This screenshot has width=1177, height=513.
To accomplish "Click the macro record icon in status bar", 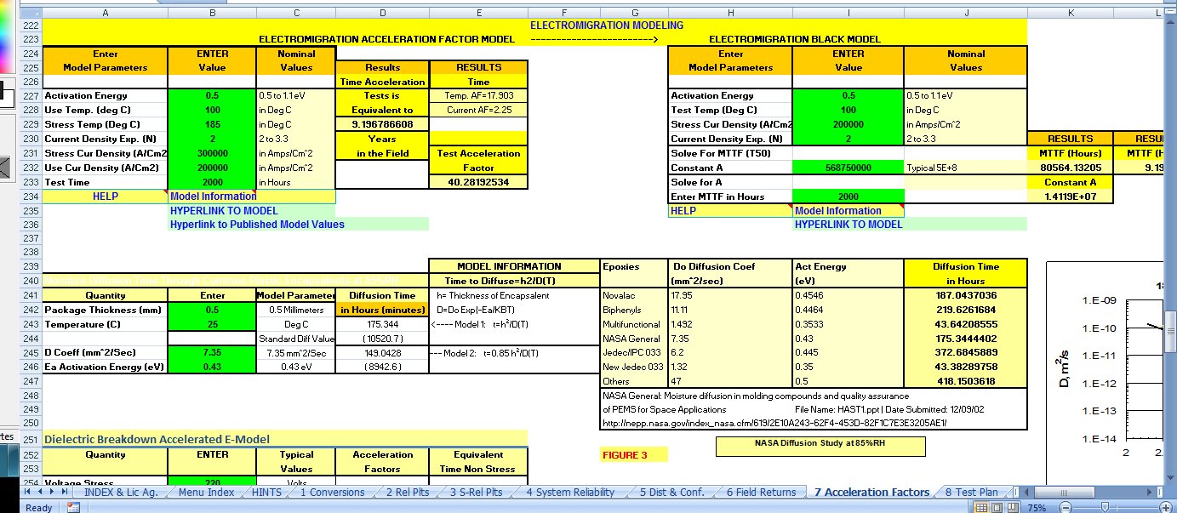I will 73,507.
